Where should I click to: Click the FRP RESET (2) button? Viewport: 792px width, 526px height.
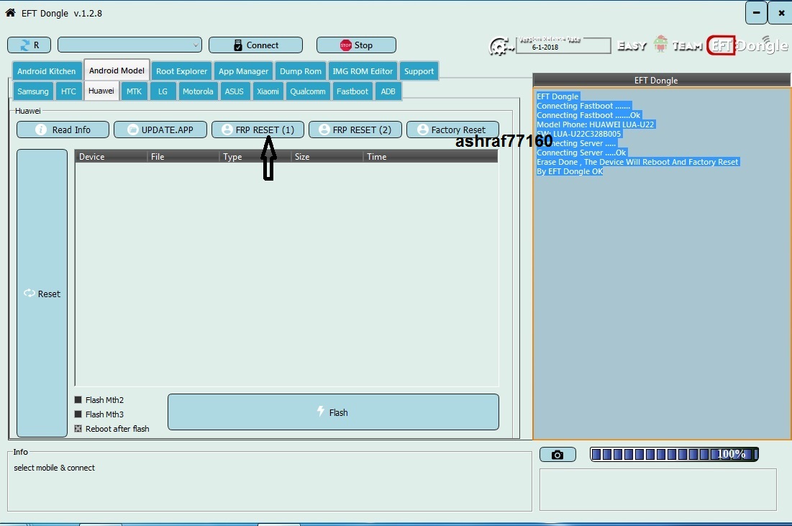355,130
